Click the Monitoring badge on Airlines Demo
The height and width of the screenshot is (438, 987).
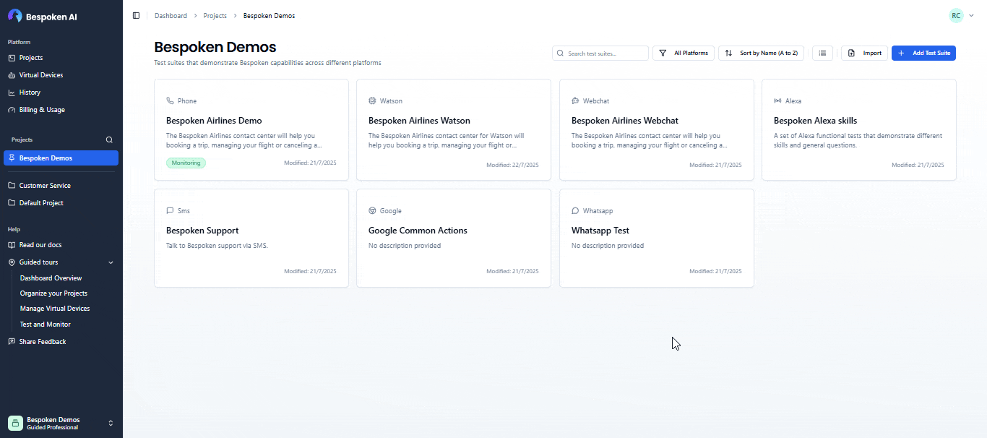point(186,163)
